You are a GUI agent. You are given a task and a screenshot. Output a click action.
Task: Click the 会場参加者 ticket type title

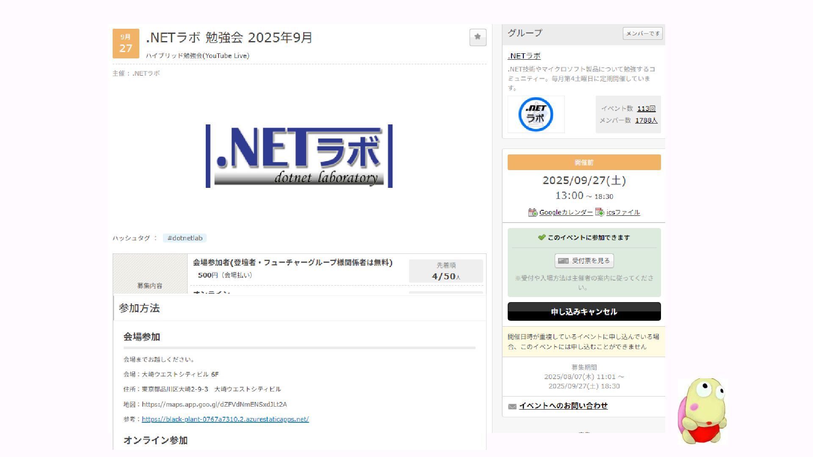coord(293,263)
